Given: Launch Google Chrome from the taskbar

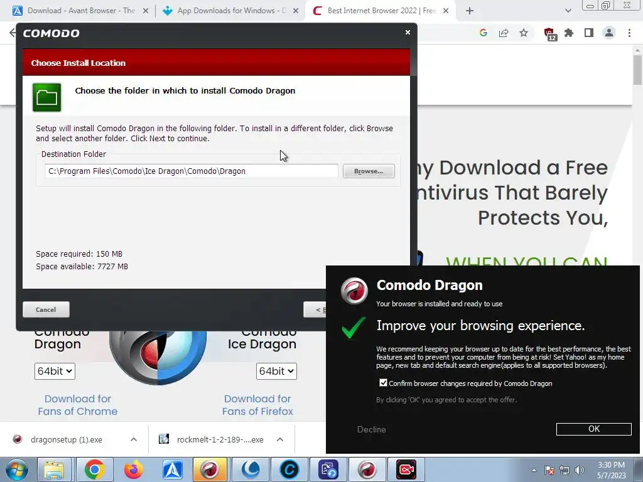Looking at the screenshot, I should click(x=94, y=469).
